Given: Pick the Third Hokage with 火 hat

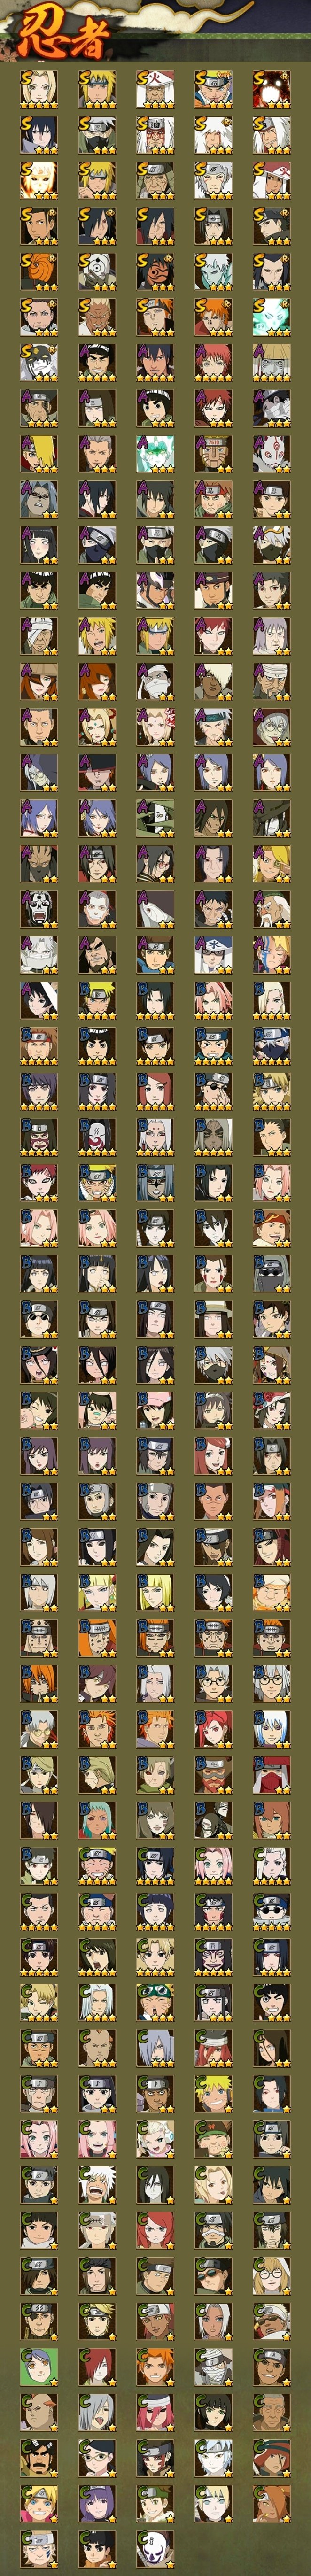Looking at the screenshot, I should (x=154, y=88).
